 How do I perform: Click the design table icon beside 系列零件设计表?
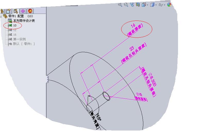point(10,21)
